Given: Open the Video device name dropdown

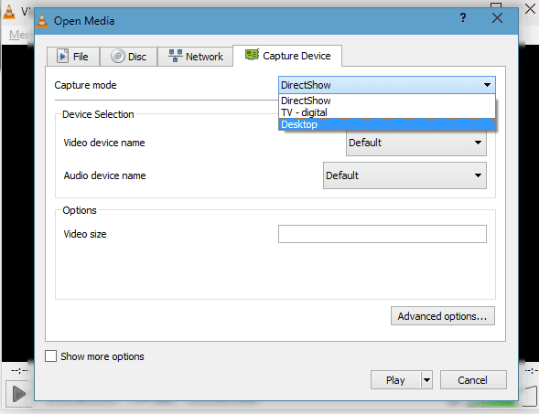Looking at the screenshot, I should click(416, 143).
